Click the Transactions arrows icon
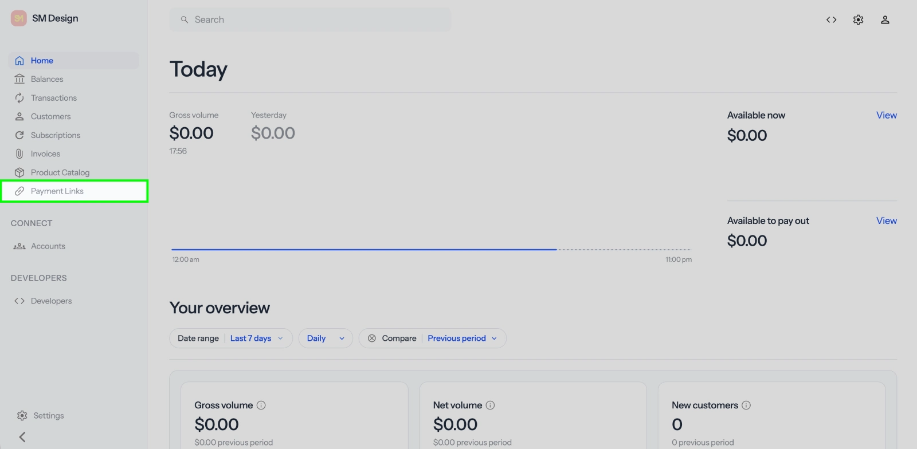 pos(19,98)
